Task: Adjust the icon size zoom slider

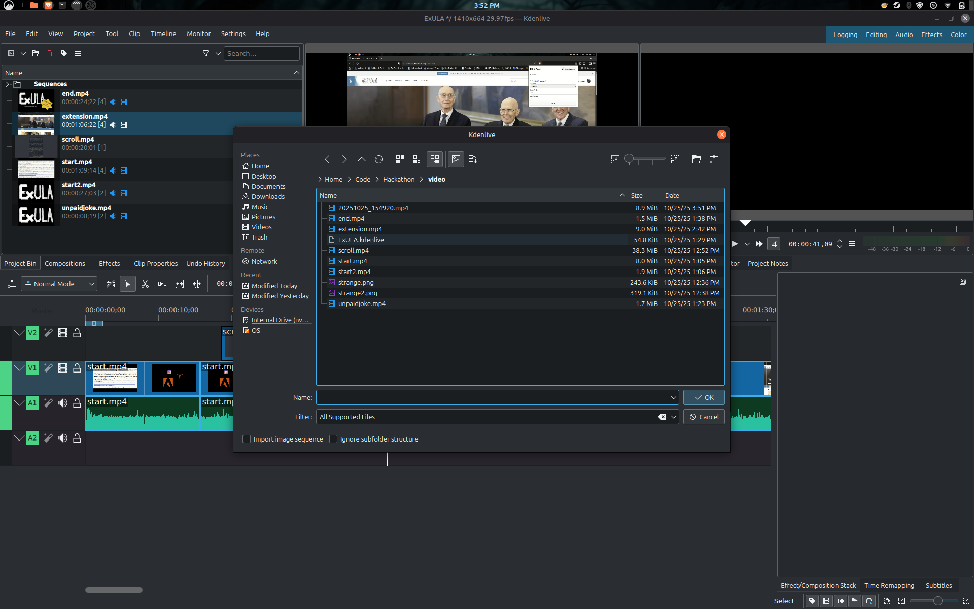Action: click(630, 159)
